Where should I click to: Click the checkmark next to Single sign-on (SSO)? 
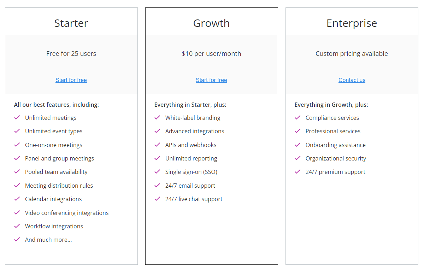(157, 171)
